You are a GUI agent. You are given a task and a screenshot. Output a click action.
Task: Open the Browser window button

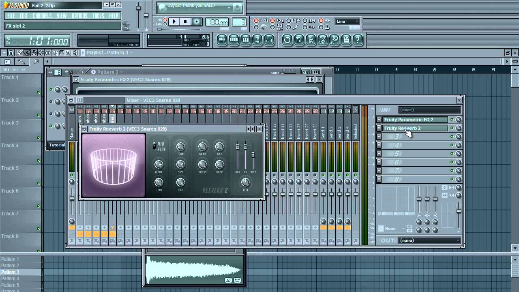tap(257, 40)
